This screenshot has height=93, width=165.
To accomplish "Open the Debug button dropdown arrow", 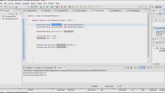I will [x=49, y=7].
